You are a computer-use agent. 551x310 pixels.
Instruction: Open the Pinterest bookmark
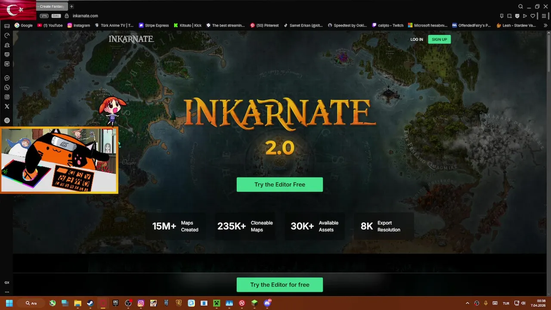pos(265,25)
